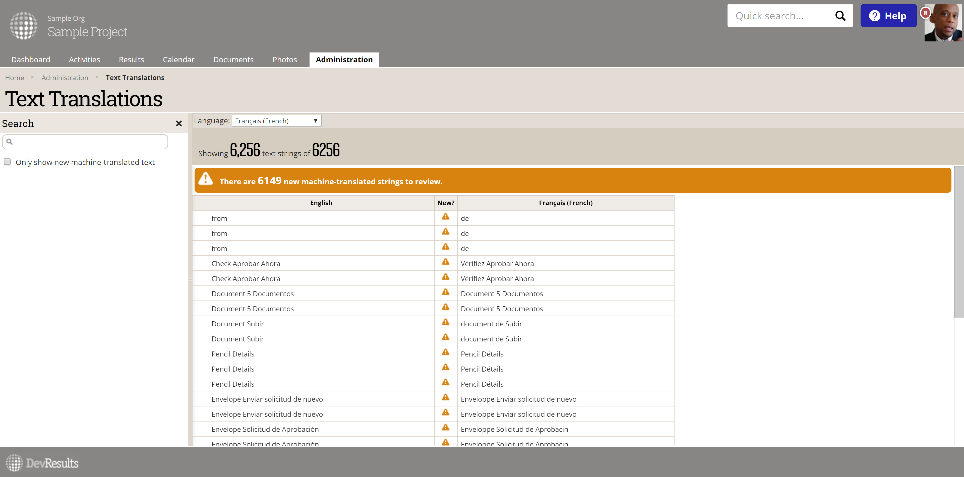964x477 pixels.
Task: Click the Quick search magnifier icon
Action: [x=840, y=16]
